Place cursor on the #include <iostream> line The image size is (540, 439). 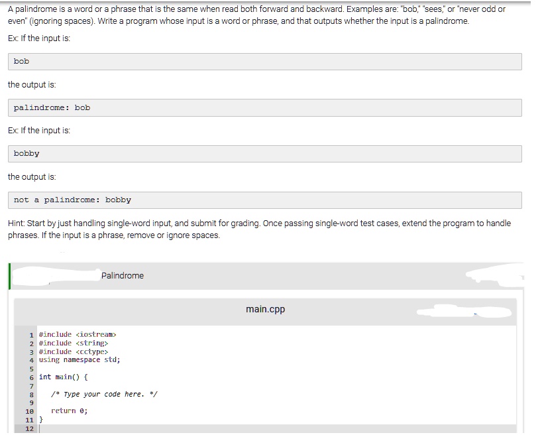click(78, 334)
